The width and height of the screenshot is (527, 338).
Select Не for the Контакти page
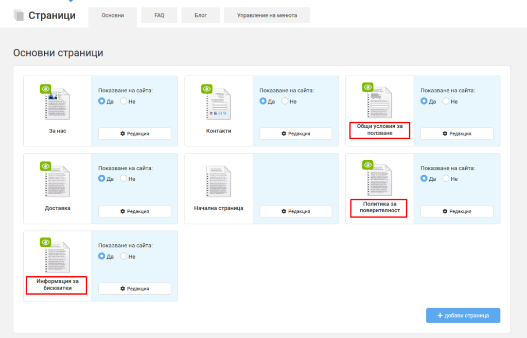click(285, 101)
